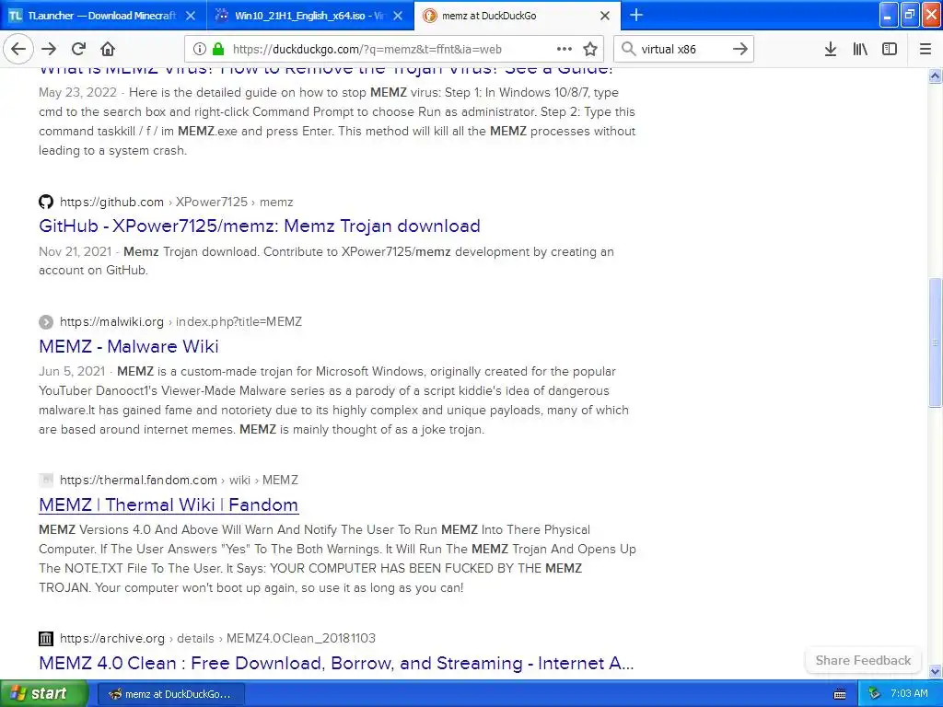This screenshot has height=707, width=943.
Task: Switch to the TLauncher Download Minecraft tab
Action: (103, 15)
